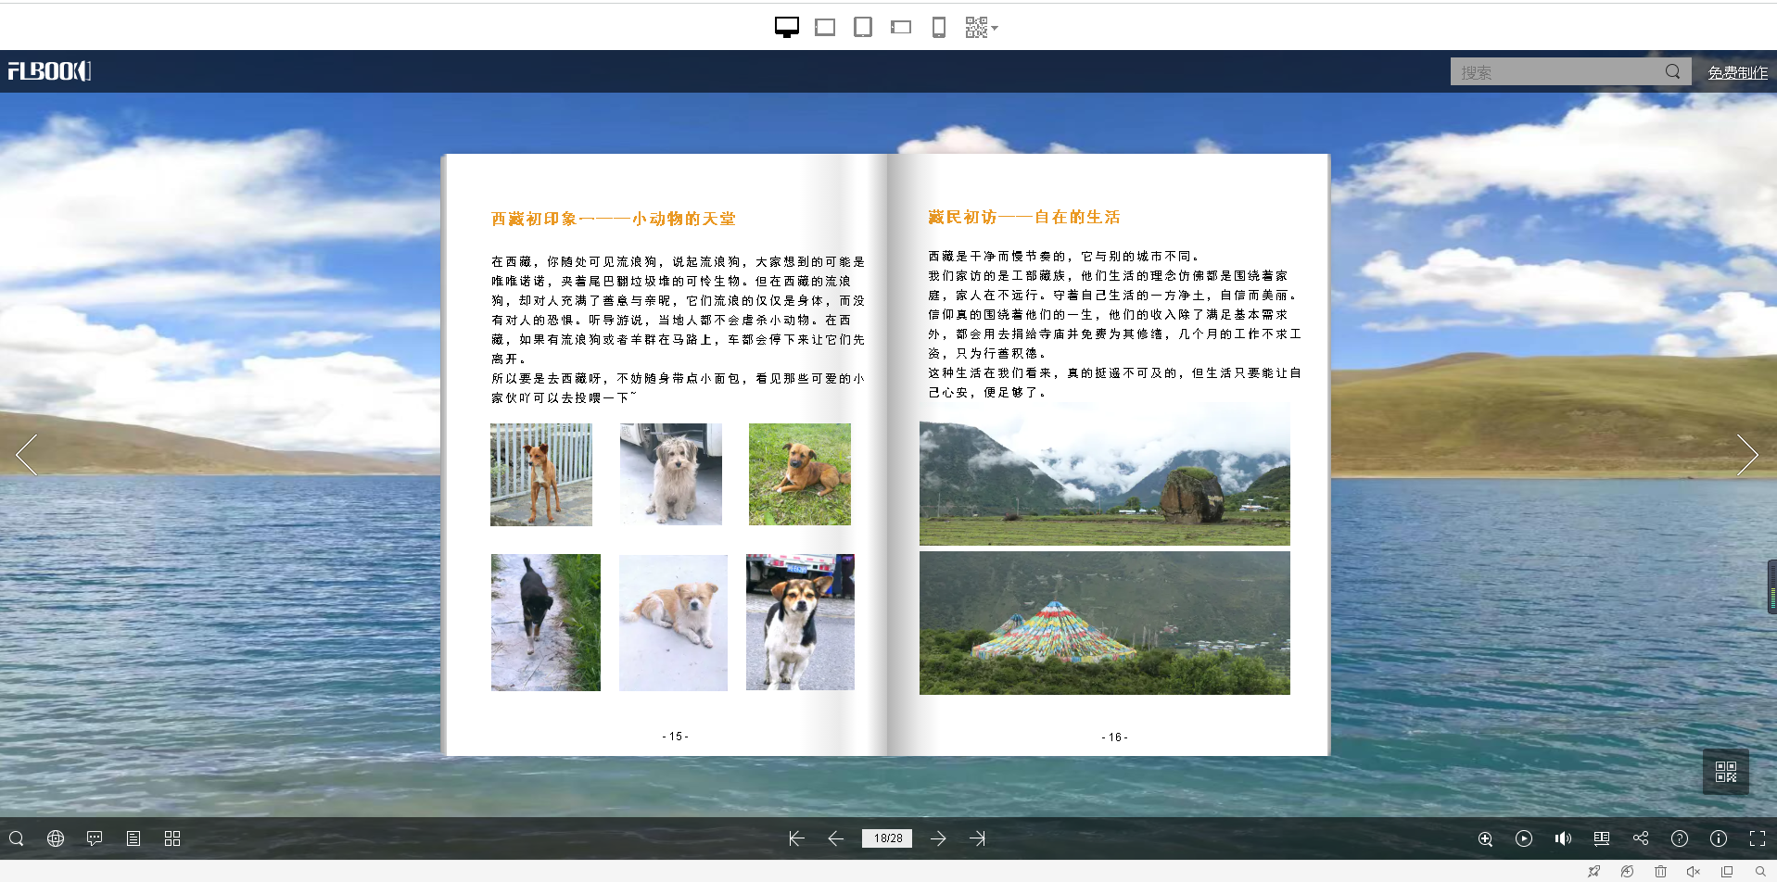Open the QR code dropdown at top
Screen dimensions: 1777x882
click(x=981, y=27)
